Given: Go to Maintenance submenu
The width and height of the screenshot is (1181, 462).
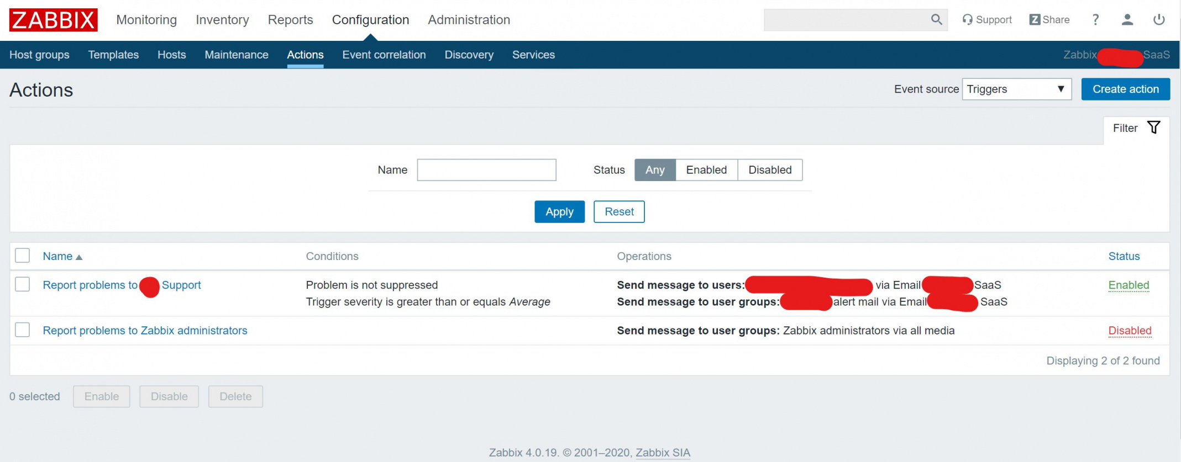Looking at the screenshot, I should pyautogui.click(x=237, y=55).
